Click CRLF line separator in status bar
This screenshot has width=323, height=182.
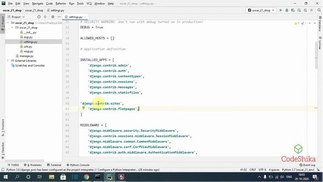point(252,170)
